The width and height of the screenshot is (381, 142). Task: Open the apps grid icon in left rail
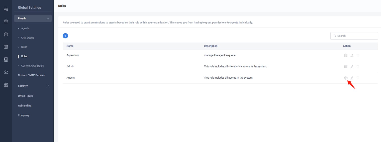click(6, 85)
